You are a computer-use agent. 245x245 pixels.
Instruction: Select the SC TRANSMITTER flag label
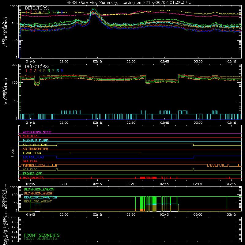pos(36,149)
